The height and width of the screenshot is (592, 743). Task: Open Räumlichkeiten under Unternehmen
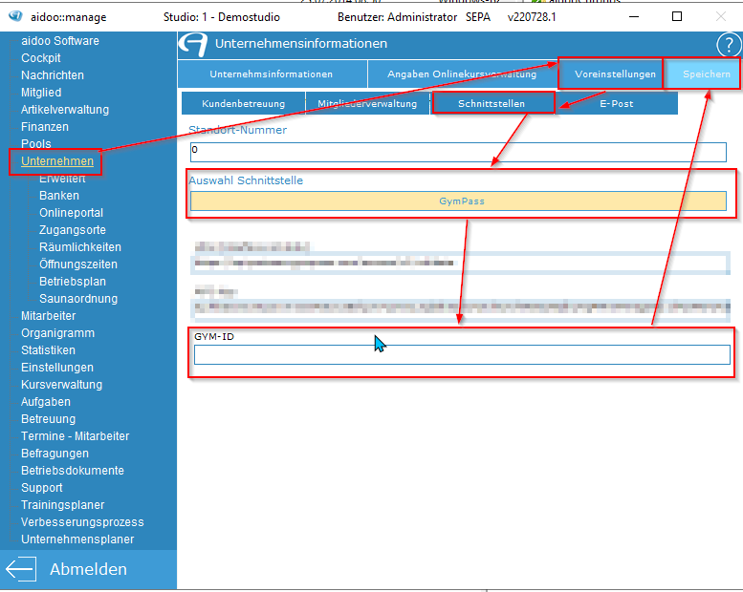click(x=80, y=247)
